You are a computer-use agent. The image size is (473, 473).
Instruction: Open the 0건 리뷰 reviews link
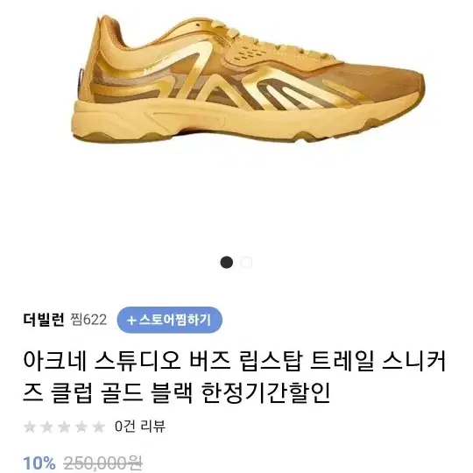tap(140, 427)
